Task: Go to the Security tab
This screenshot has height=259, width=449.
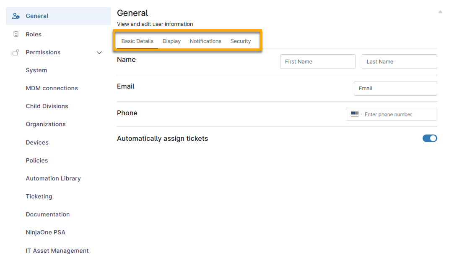Action: (241, 41)
